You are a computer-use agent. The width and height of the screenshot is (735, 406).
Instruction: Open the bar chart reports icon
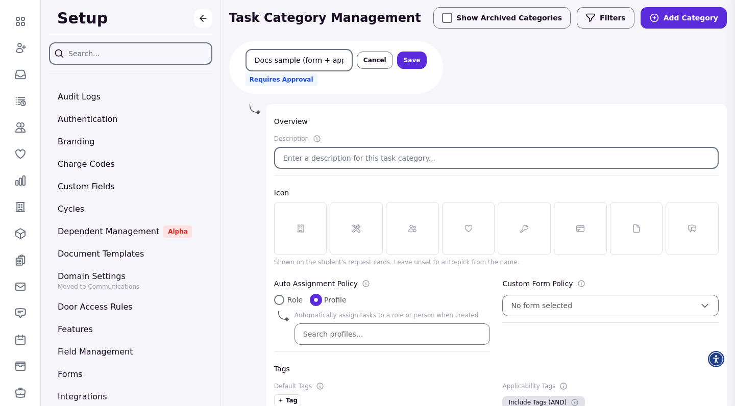pos(20,181)
